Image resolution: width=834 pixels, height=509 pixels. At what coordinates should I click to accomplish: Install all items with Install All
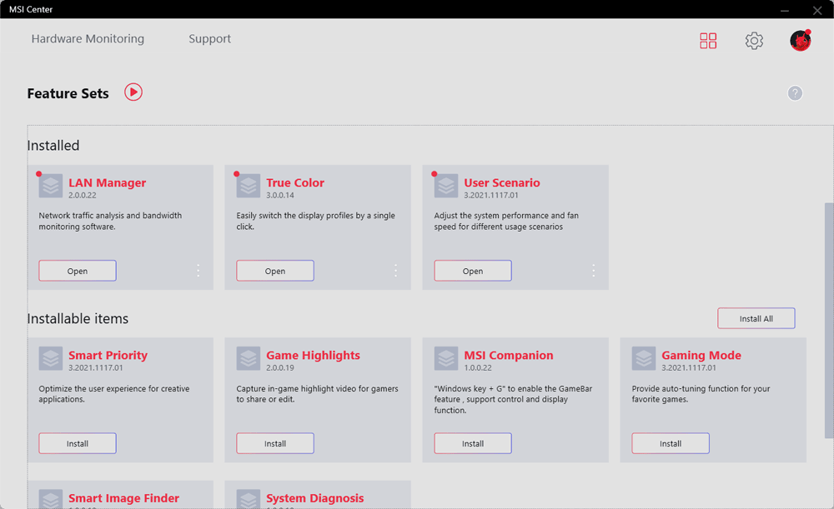(x=756, y=318)
